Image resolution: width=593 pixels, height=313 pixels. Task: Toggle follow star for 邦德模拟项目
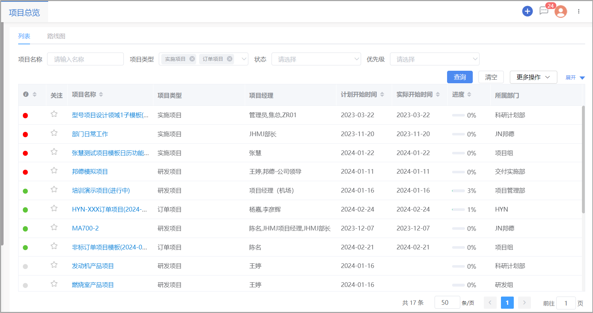click(x=54, y=170)
